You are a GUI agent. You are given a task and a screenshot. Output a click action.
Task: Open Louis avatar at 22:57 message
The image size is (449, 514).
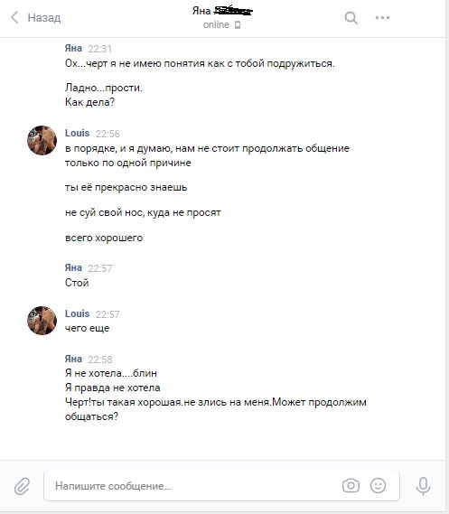pos(42,321)
